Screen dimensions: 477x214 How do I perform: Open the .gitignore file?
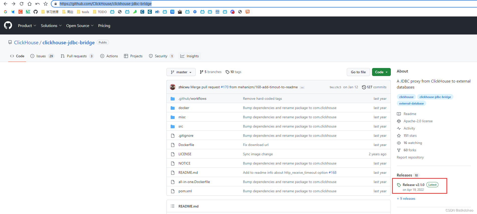186,135
